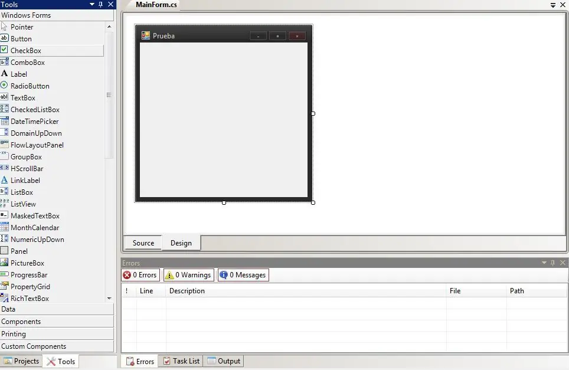
Task: Pick the MaskedTextBox control icon
Action: click(4, 215)
